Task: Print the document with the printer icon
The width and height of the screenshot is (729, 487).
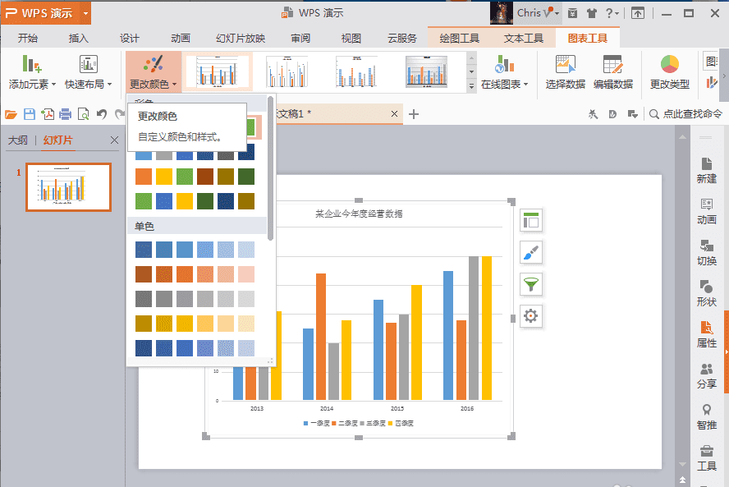Action: (65, 114)
